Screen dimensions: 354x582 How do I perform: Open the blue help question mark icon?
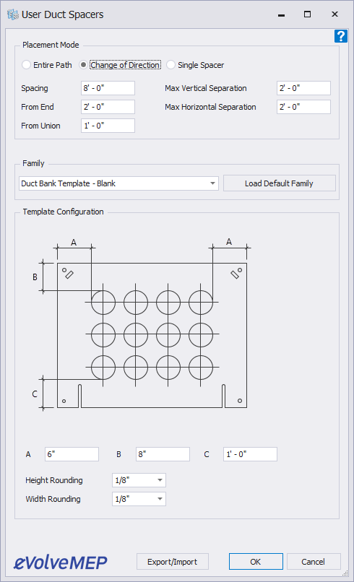coord(340,36)
